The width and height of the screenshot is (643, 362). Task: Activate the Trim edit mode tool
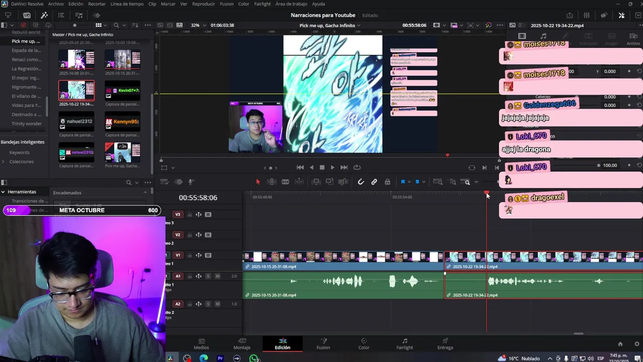coord(272,182)
